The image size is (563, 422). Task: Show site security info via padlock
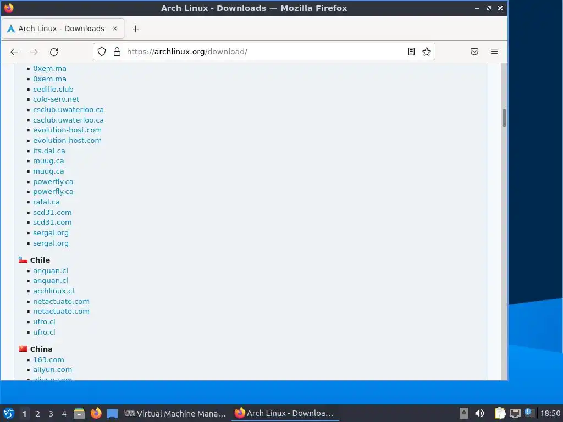pyautogui.click(x=117, y=52)
